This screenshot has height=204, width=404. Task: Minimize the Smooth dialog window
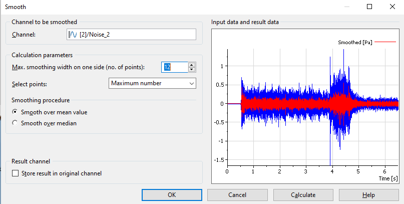346,7
